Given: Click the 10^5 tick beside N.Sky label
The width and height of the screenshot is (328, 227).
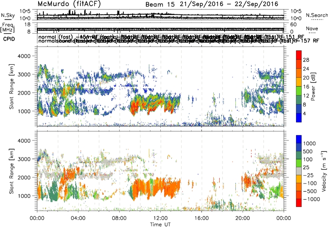Looking at the screenshot, I should [x=25, y=11].
